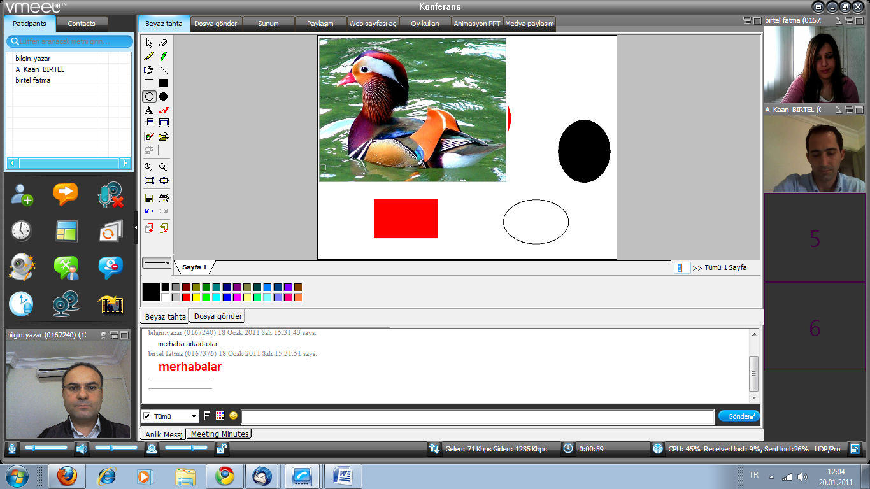
Task: Delete the current whiteboard page
Action: (x=164, y=228)
